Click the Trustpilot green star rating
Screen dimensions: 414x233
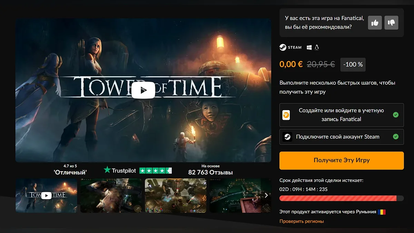coord(156,171)
